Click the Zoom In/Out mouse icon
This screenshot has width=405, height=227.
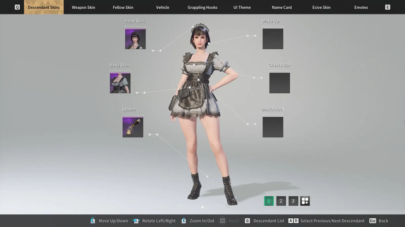(184, 221)
